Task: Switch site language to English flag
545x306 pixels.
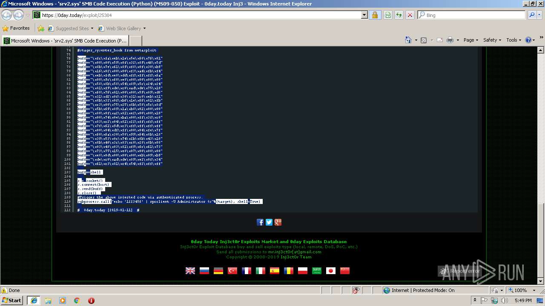Action: (x=190, y=271)
